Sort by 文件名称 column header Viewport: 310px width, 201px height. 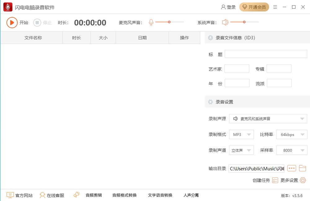point(33,38)
